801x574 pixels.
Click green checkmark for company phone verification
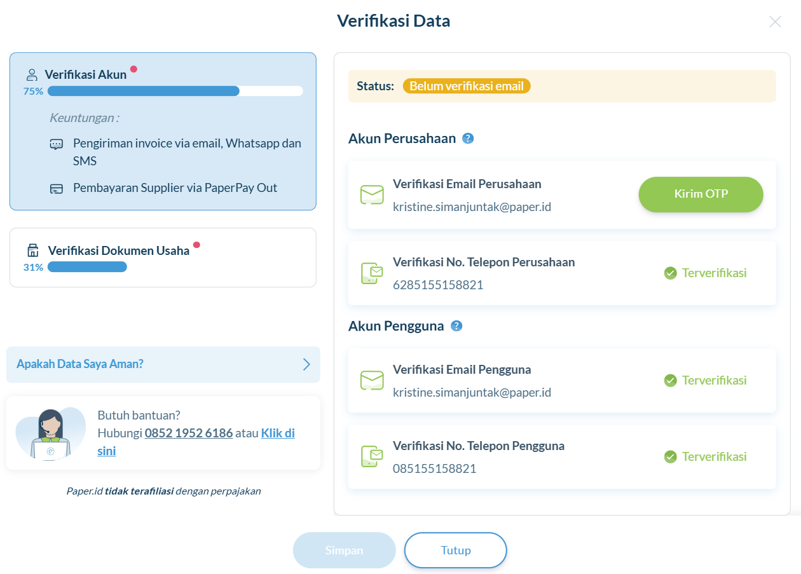[x=670, y=273]
